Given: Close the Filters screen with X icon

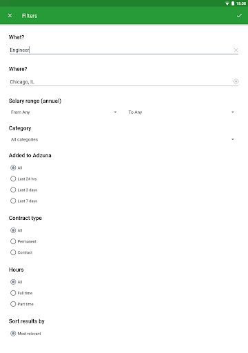Looking at the screenshot, I should 10,16.
